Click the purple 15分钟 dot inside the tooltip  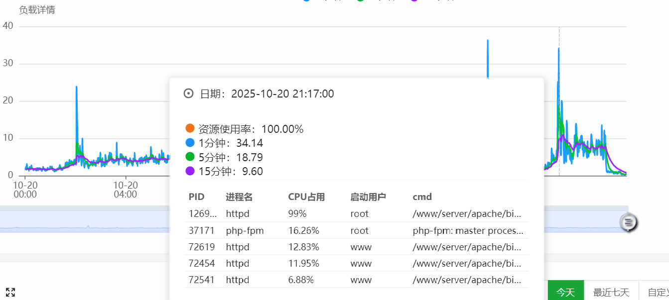pos(190,171)
